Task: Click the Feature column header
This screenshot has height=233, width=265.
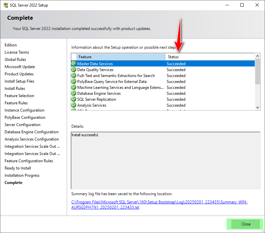Action: [86, 57]
